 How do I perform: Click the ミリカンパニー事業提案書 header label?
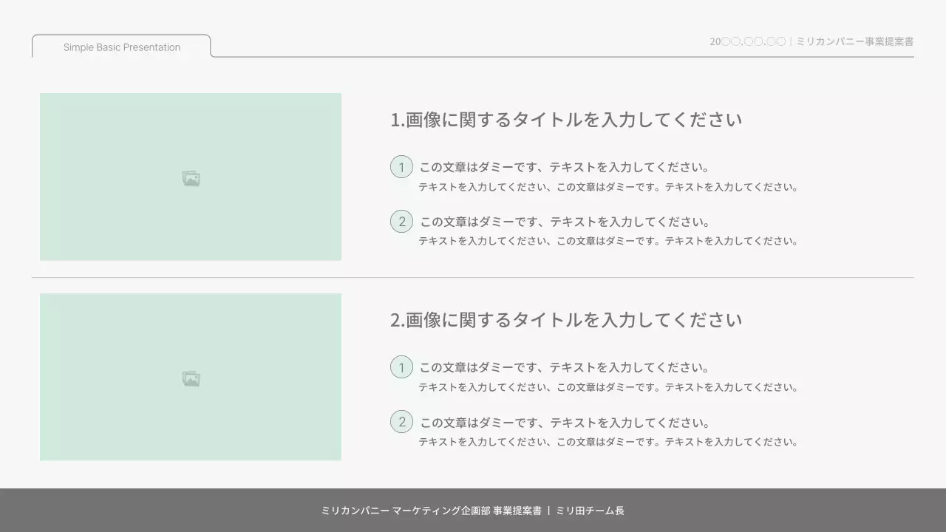pos(854,41)
